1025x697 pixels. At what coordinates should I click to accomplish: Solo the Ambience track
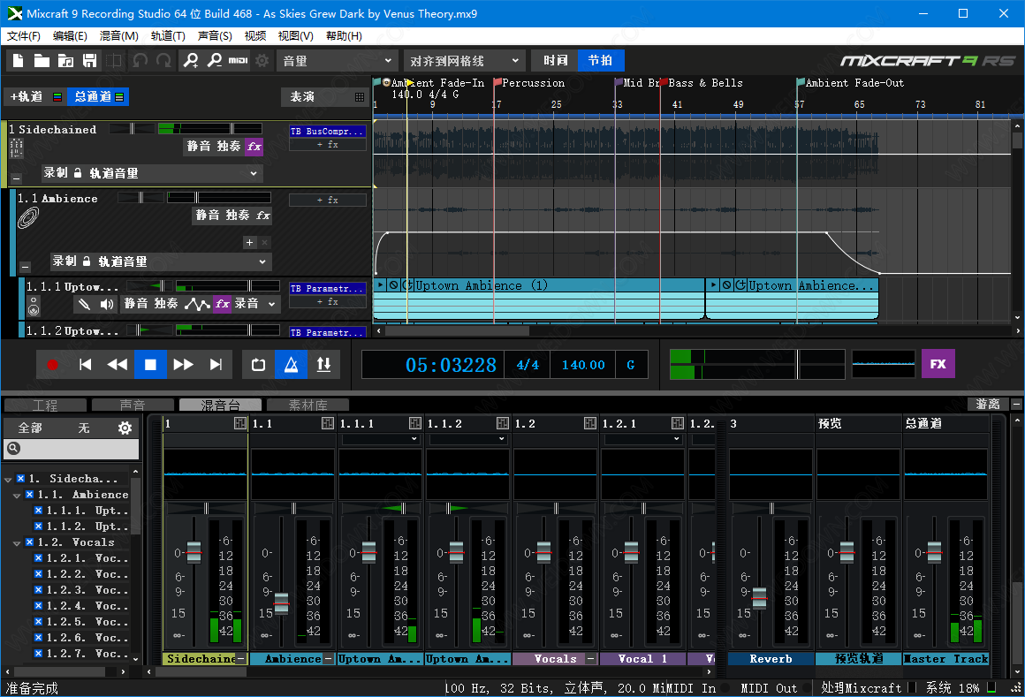tap(237, 216)
